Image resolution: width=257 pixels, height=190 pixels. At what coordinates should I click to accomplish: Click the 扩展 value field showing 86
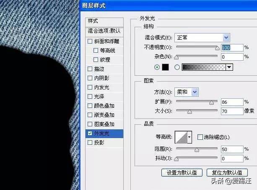232,102
